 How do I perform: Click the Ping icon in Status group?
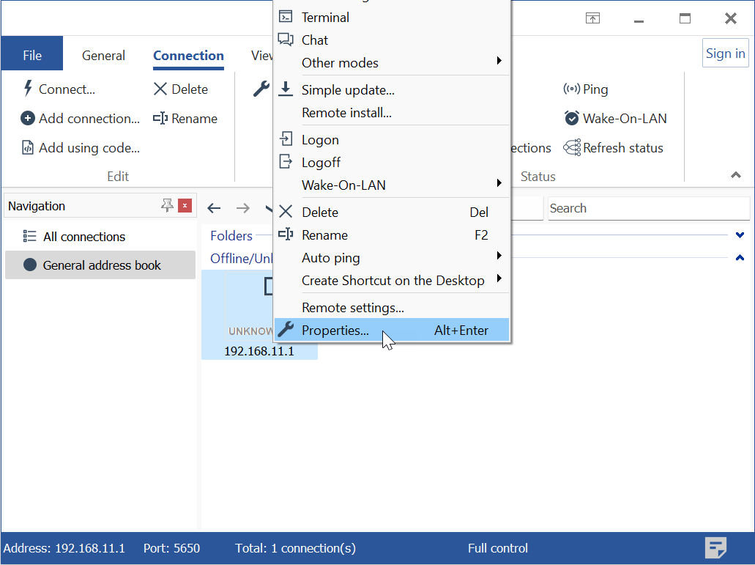click(571, 89)
